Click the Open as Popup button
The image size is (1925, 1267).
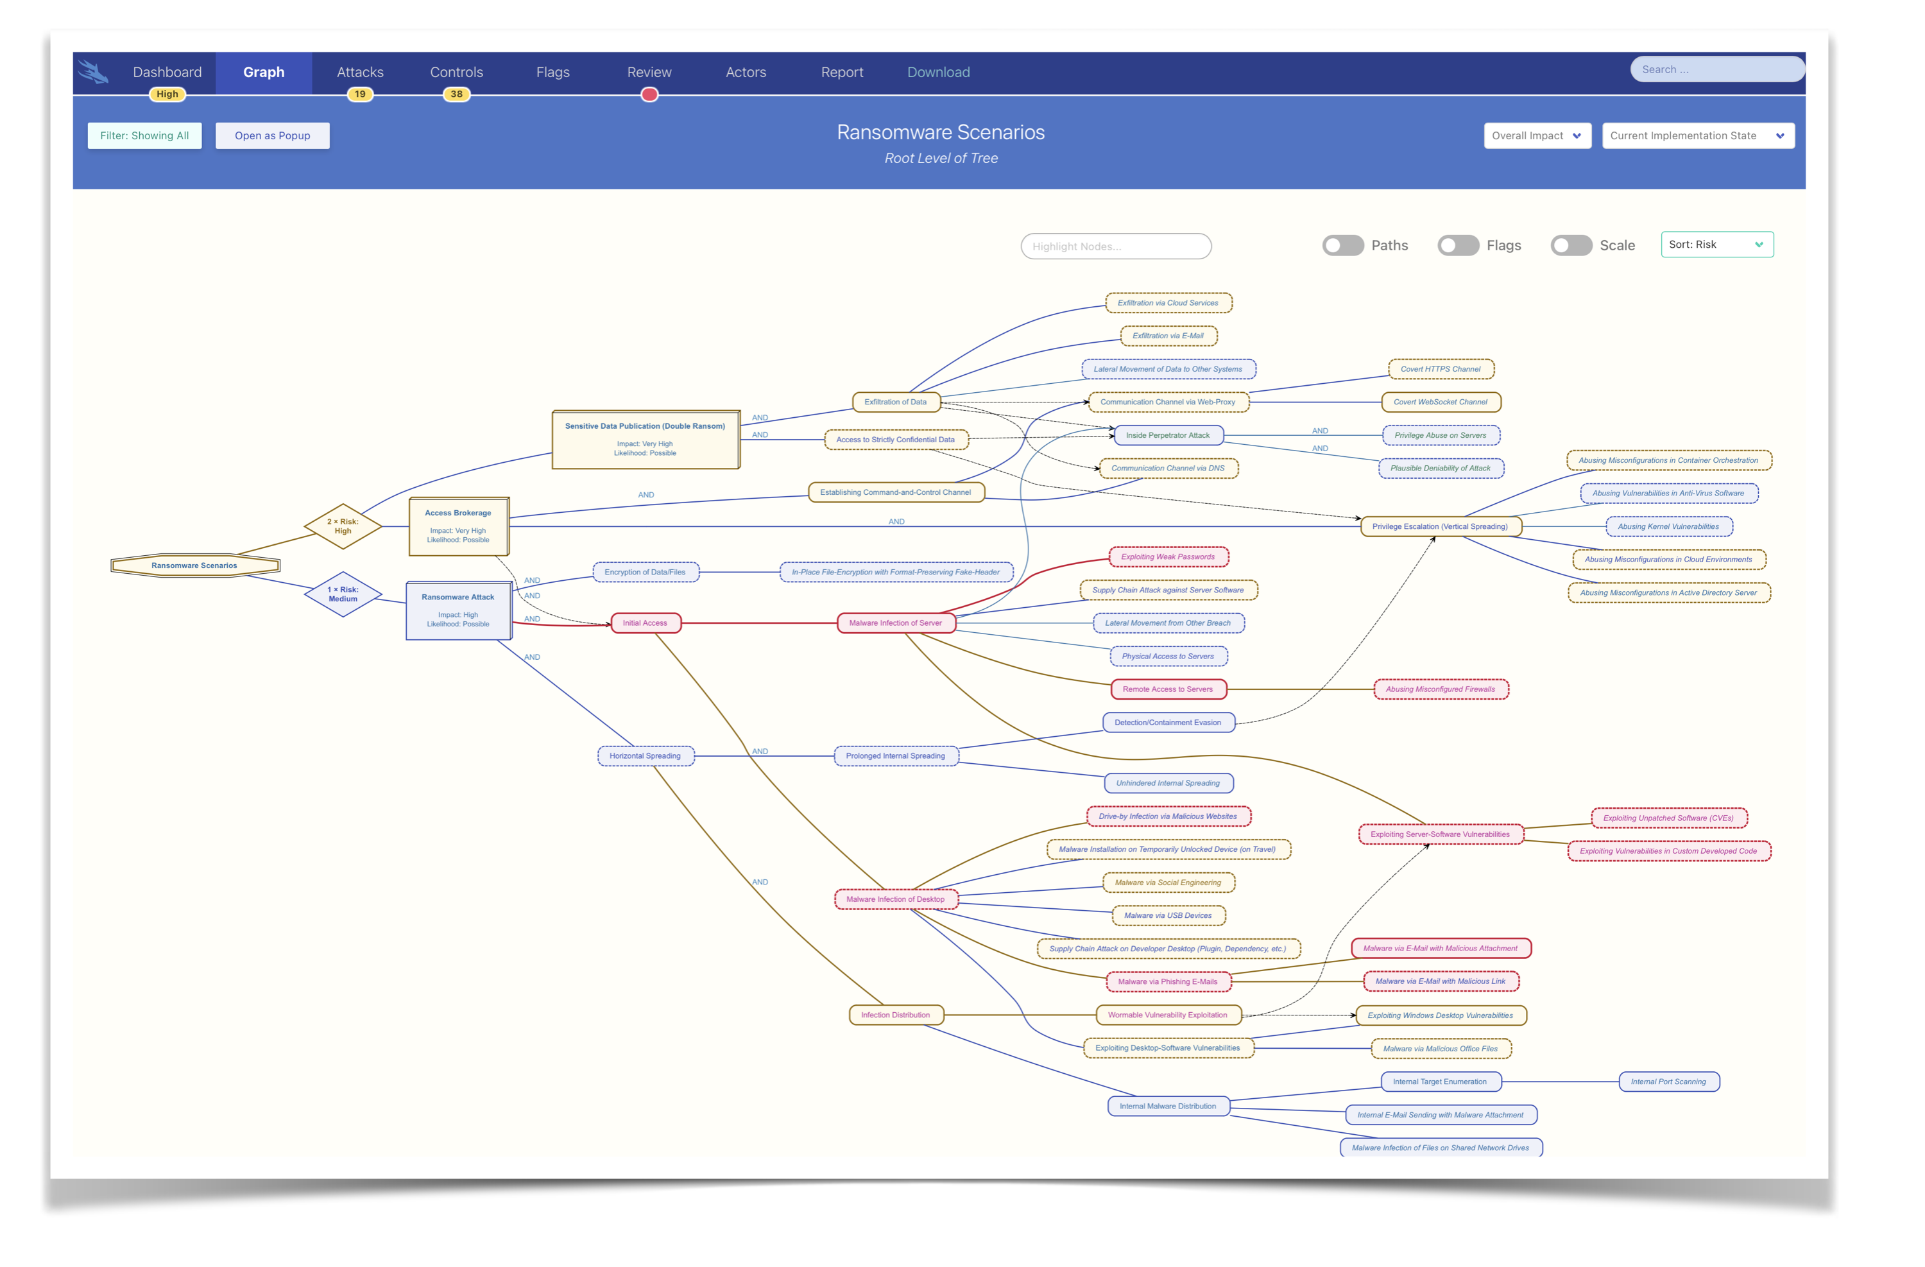tap(273, 136)
